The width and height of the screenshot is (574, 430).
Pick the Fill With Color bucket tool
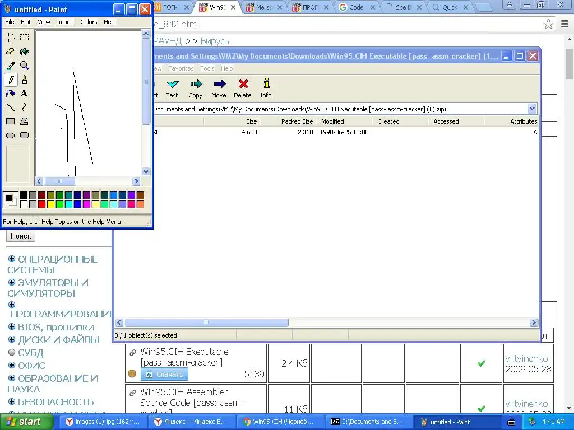click(25, 51)
